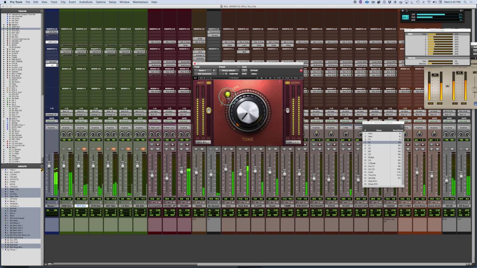This screenshot has width=477, height=268.
Task: Toggle the output link button in ToneCentric
Action: 287,83
